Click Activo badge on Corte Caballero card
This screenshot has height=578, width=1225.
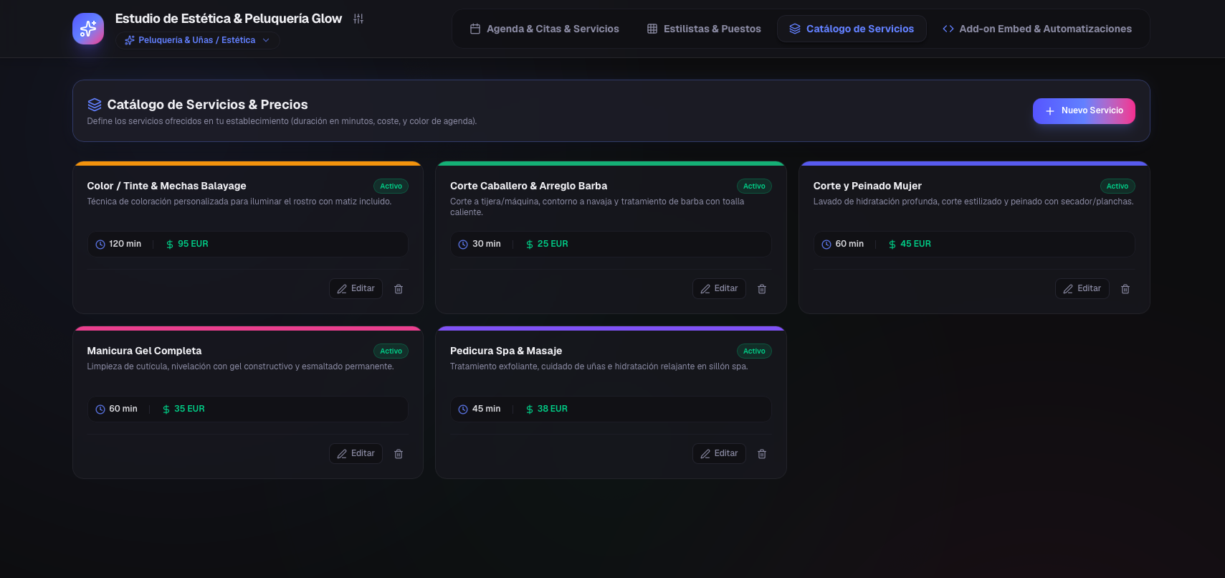pos(754,186)
